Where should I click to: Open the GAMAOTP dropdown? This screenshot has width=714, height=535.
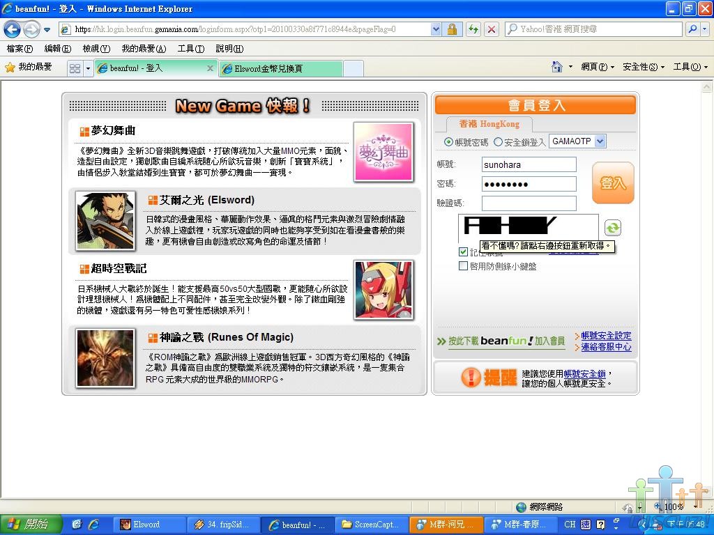[x=577, y=141]
